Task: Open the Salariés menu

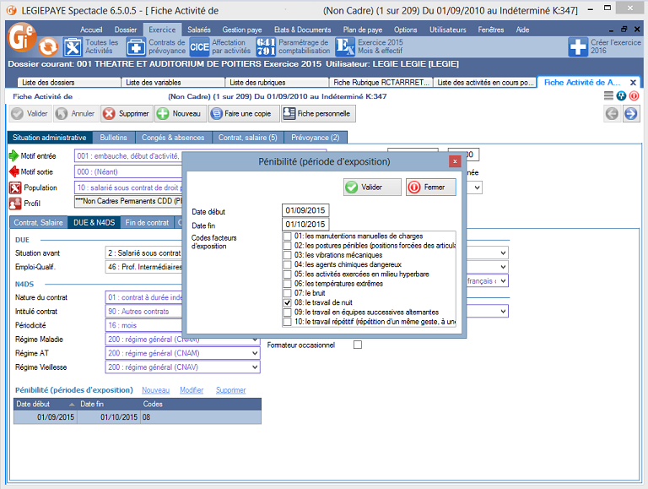Action: coord(199,30)
